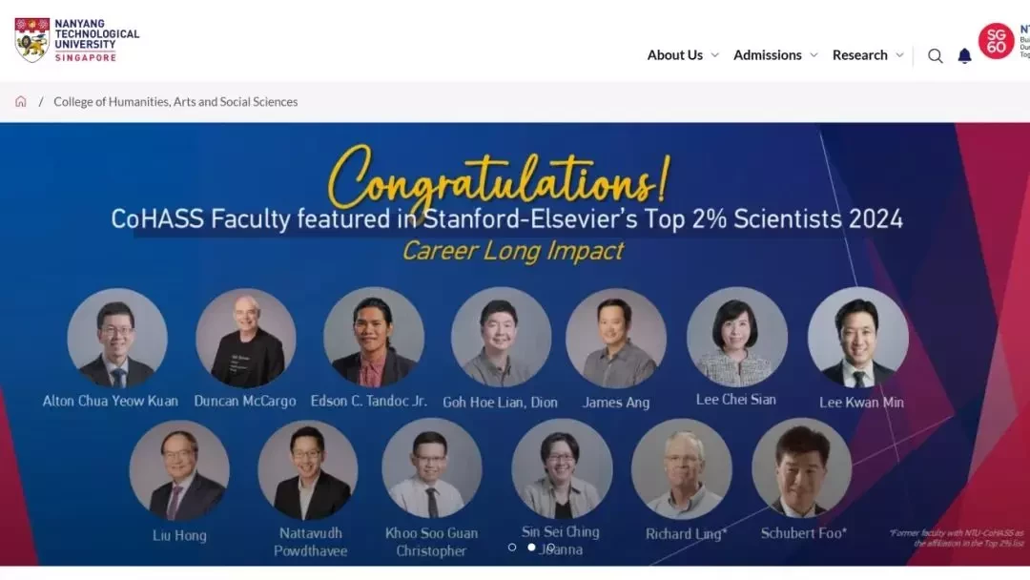Viewport: 1030px width, 580px height.
Task: Expand the chevron beside Admissions
Action: click(x=814, y=55)
